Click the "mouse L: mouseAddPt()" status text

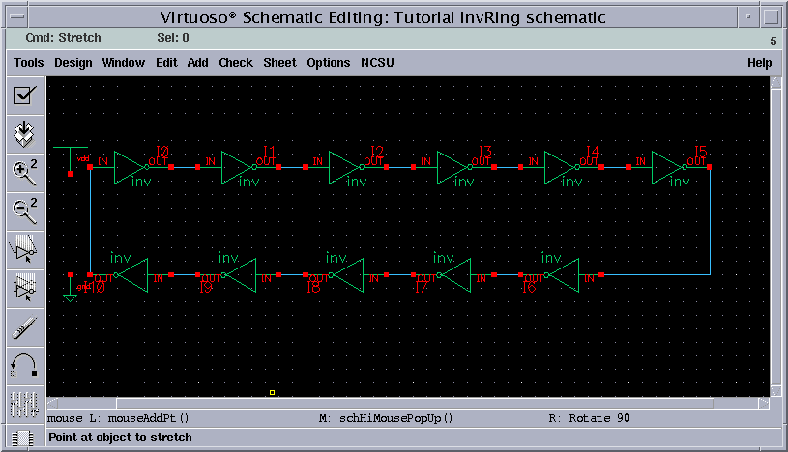(118, 418)
